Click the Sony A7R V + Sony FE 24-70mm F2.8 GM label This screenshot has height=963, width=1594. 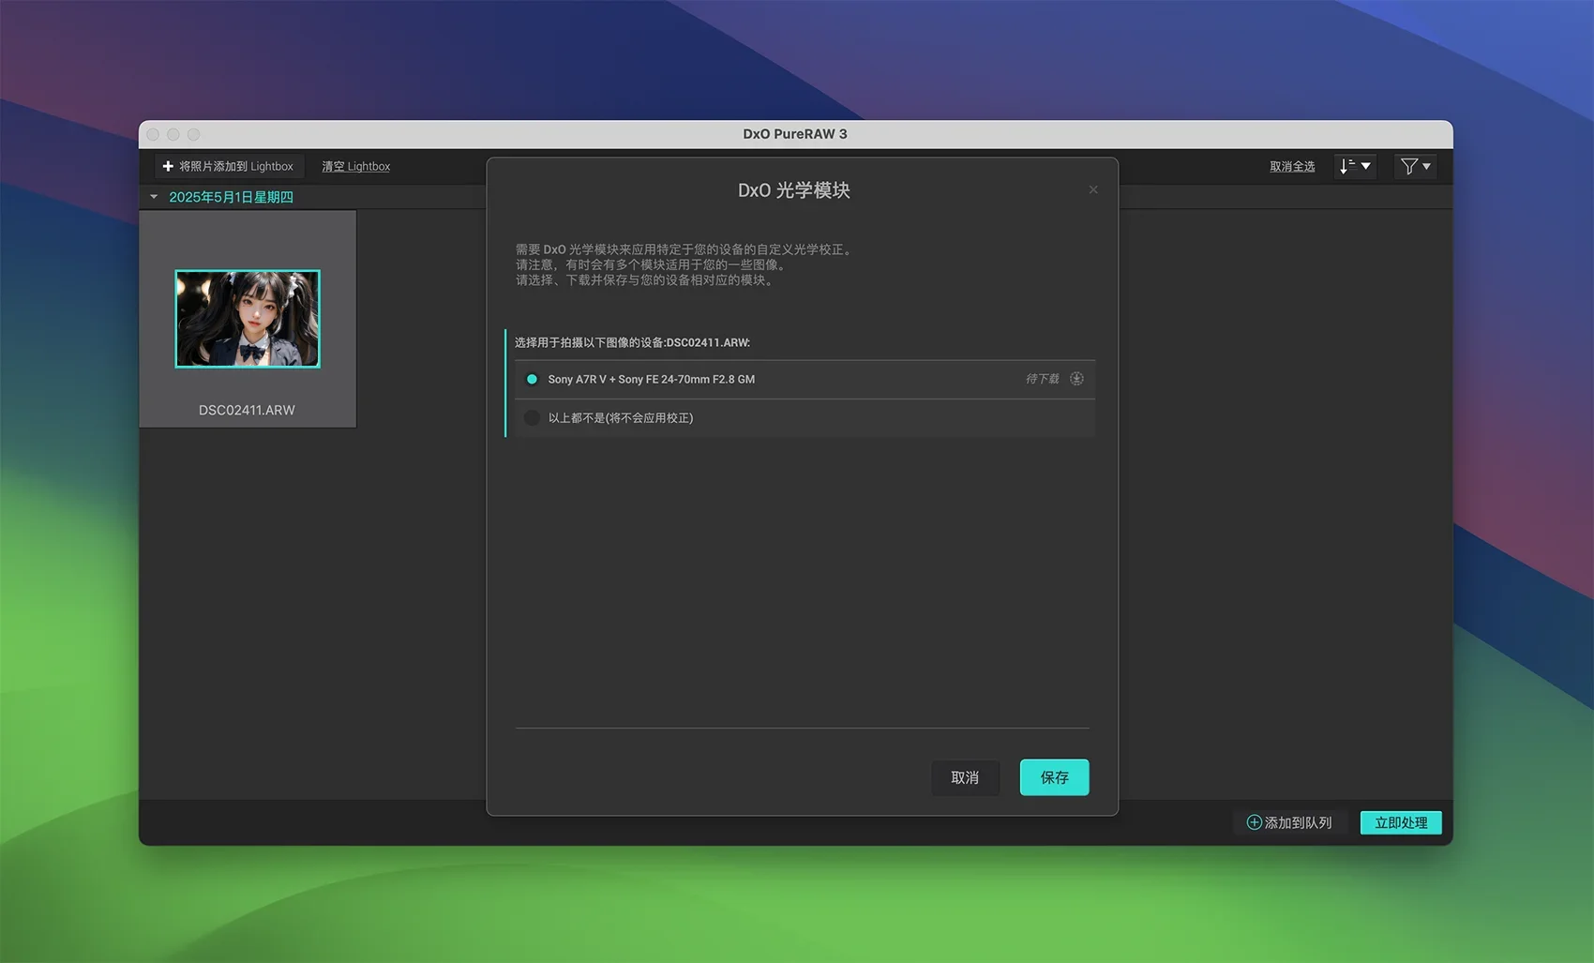tap(652, 379)
